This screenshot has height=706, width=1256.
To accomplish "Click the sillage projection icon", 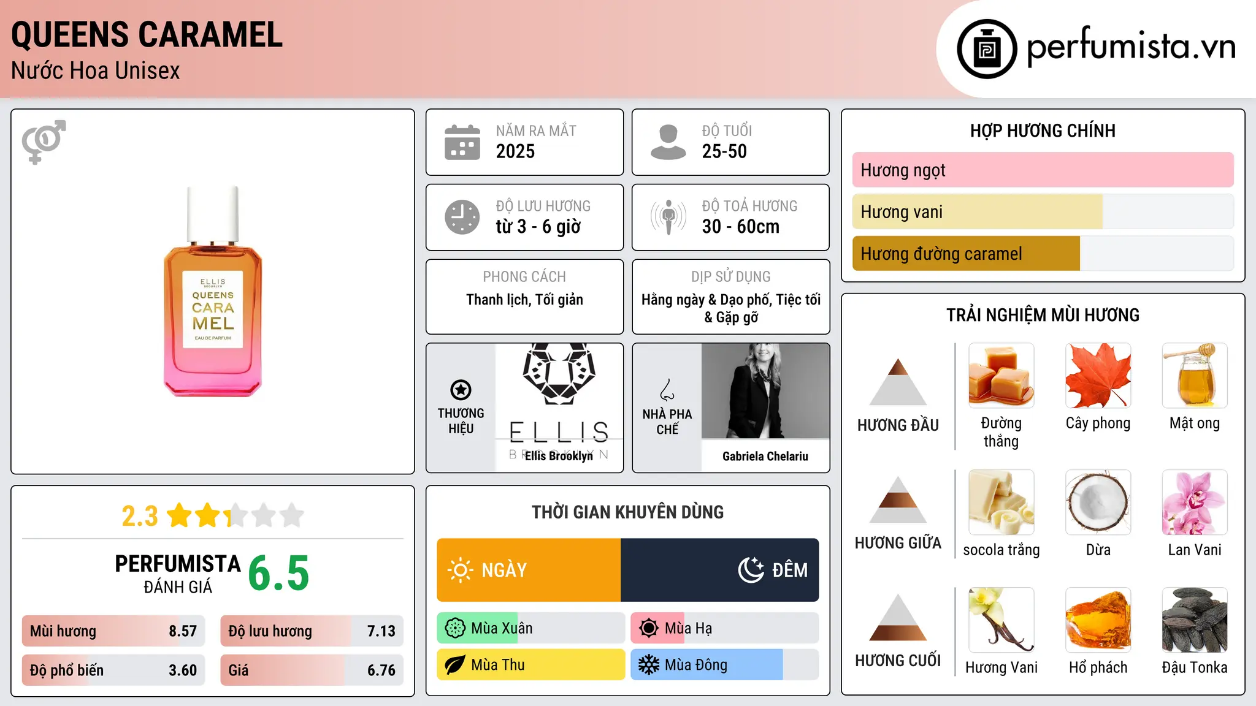I will click(x=668, y=217).
